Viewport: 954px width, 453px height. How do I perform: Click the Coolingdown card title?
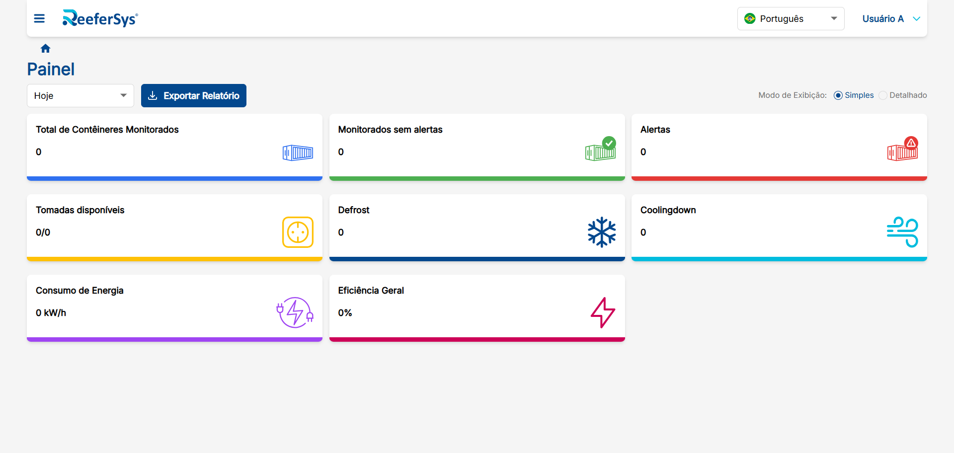coord(668,210)
